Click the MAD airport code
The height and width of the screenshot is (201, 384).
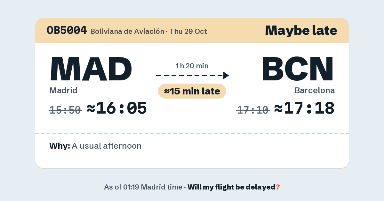[x=91, y=69]
